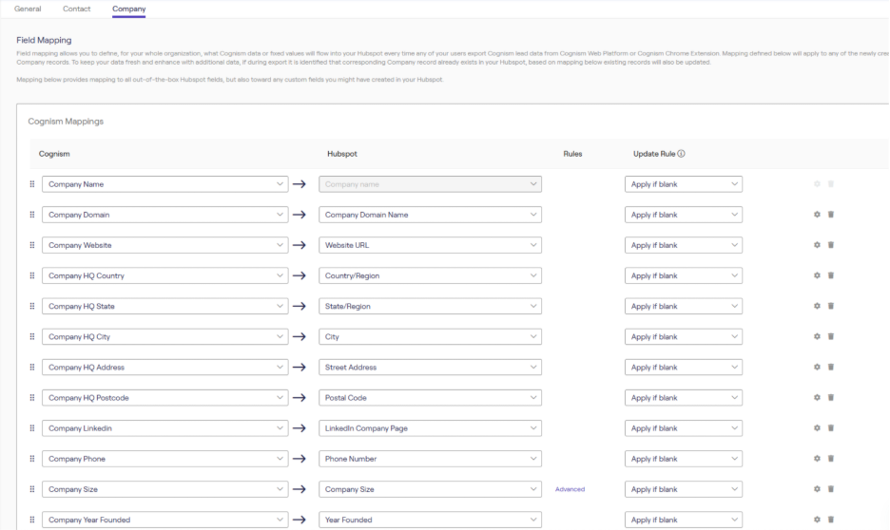This screenshot has height=530, width=890.
Task: Open settings gear for Company HQ Country row
Action: click(x=817, y=275)
